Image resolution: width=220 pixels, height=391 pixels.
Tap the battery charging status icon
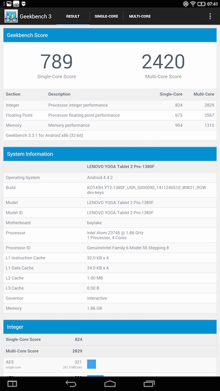pyautogui.click(x=201, y=4)
